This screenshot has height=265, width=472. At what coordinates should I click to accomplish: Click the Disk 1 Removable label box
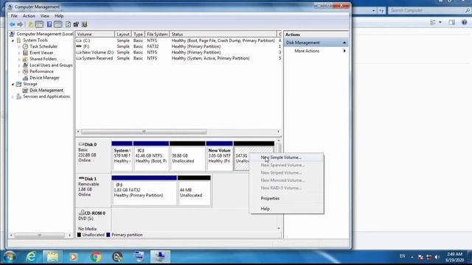pyautogui.click(x=93, y=190)
